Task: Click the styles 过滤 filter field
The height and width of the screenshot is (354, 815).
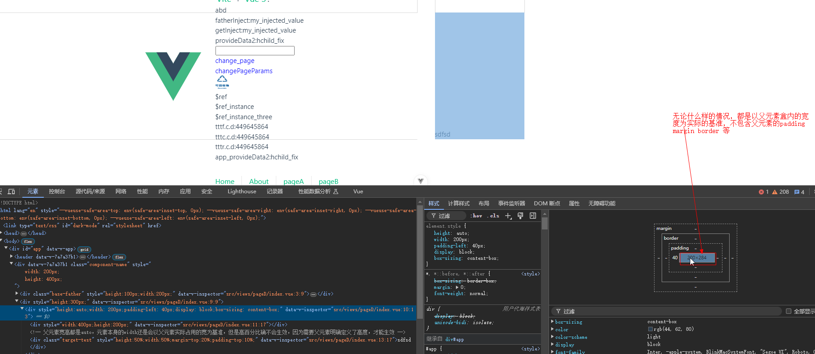Action: [x=447, y=216]
